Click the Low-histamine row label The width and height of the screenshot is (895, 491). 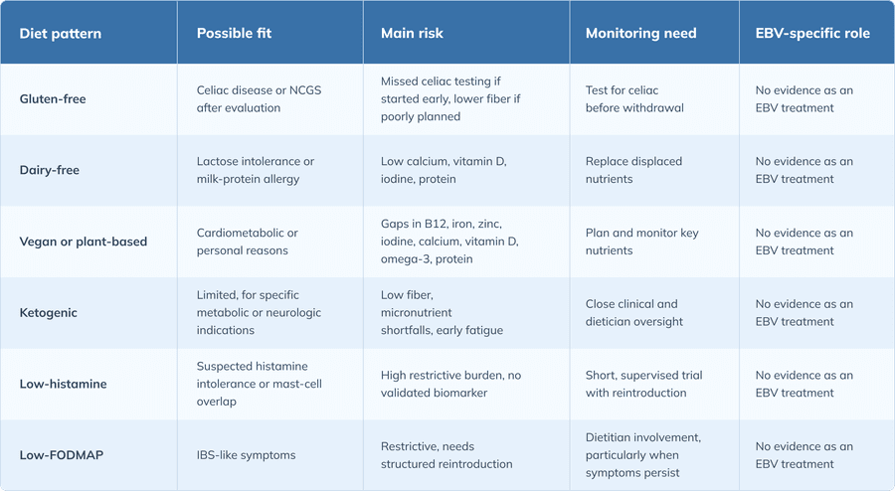(63, 384)
